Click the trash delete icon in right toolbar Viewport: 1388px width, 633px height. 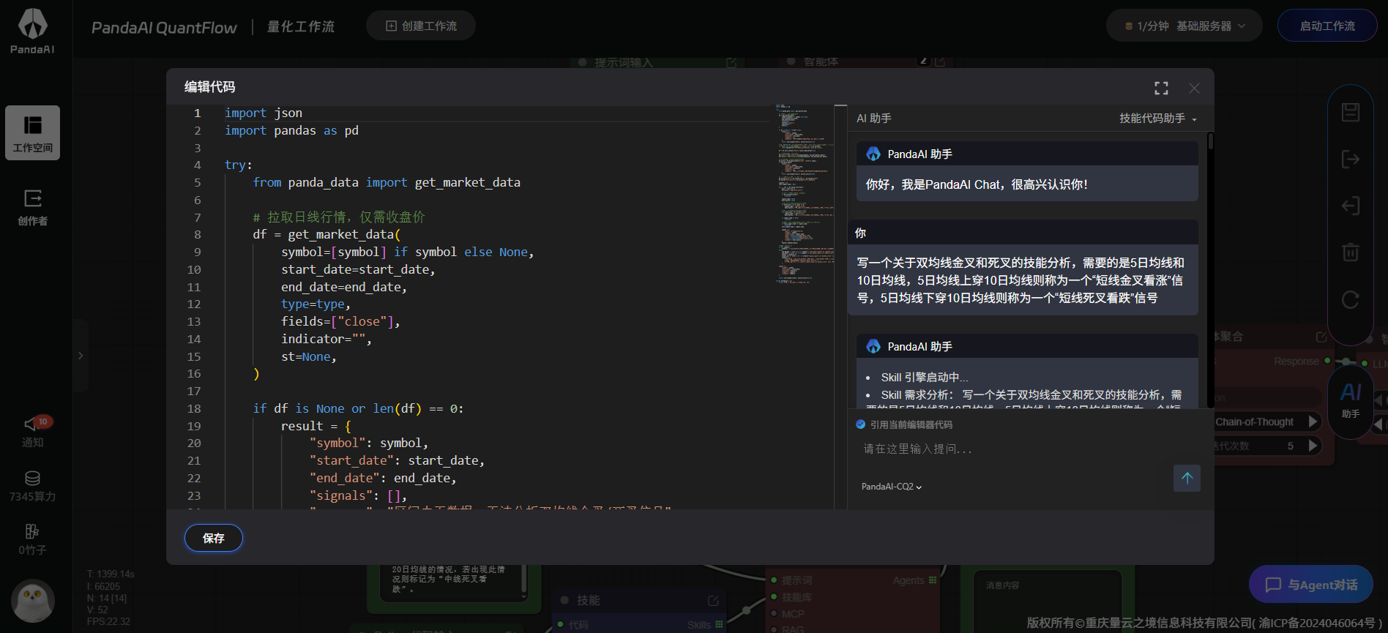1351,252
